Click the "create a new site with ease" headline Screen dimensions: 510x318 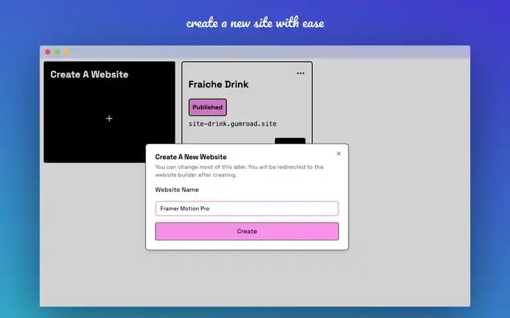coord(255,23)
